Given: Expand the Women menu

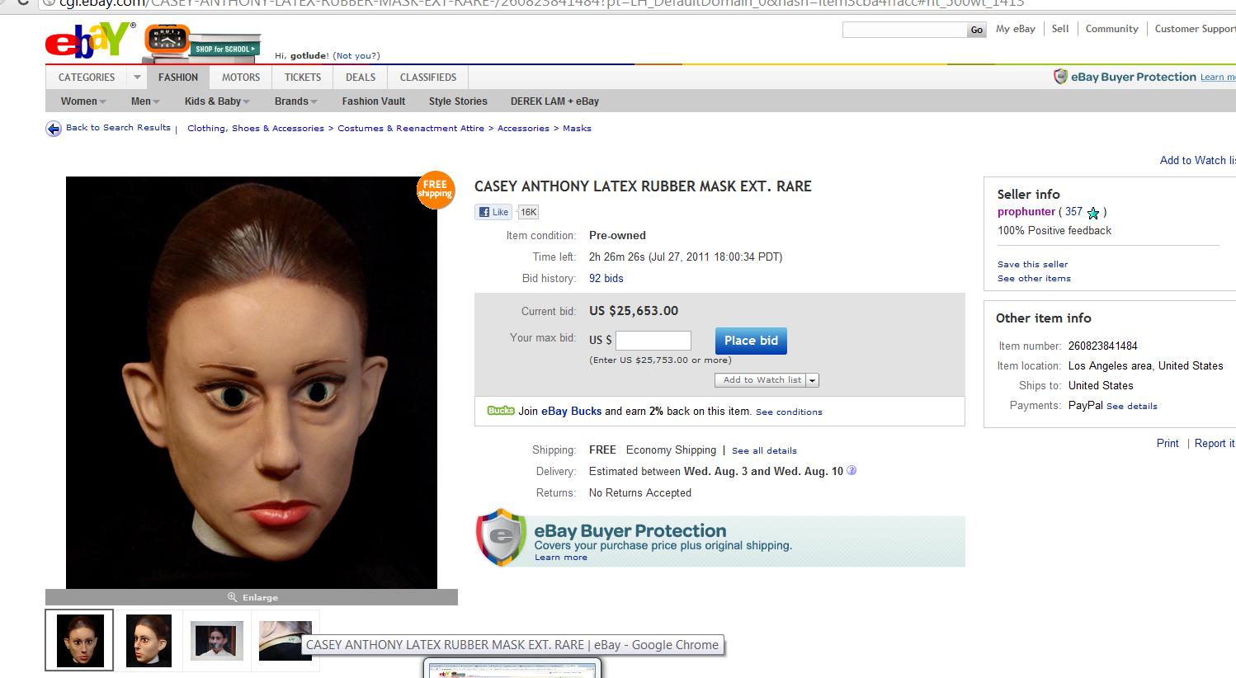Looking at the screenshot, I should [83, 101].
